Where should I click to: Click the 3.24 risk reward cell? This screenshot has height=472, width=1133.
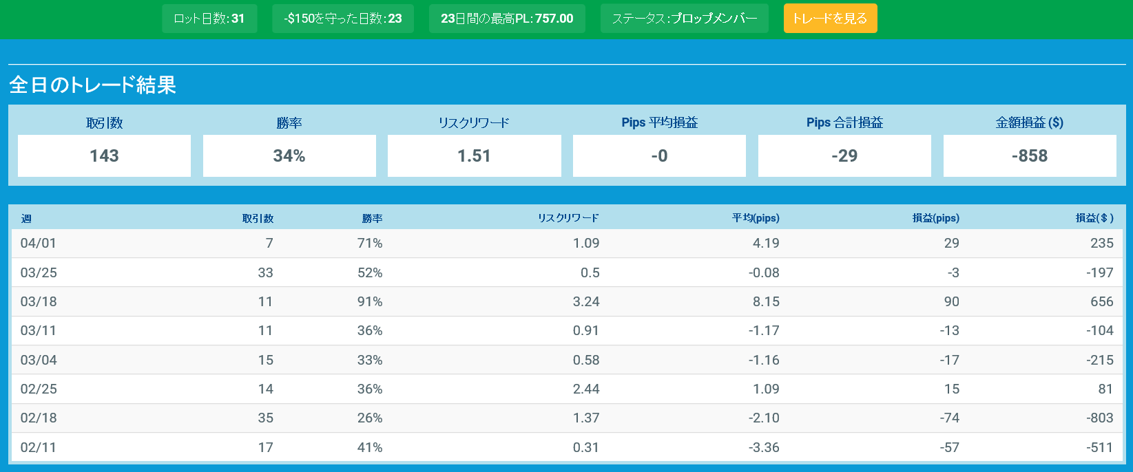pyautogui.click(x=586, y=301)
